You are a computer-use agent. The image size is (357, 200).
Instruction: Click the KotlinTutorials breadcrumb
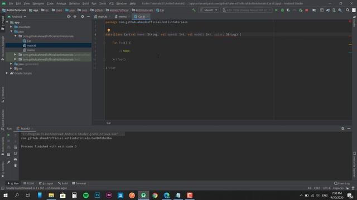[14, 10]
